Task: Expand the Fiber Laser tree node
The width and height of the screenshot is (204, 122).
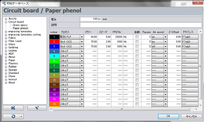Action: 6,41
